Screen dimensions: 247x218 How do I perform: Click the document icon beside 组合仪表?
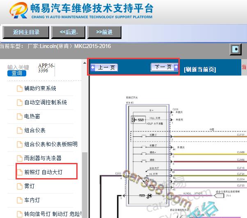tap(20, 131)
